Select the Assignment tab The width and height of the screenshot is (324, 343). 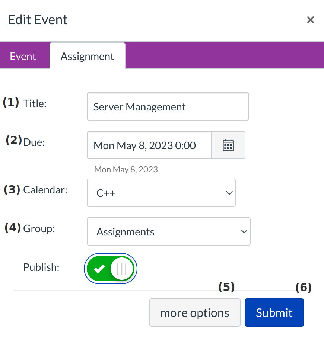88,56
